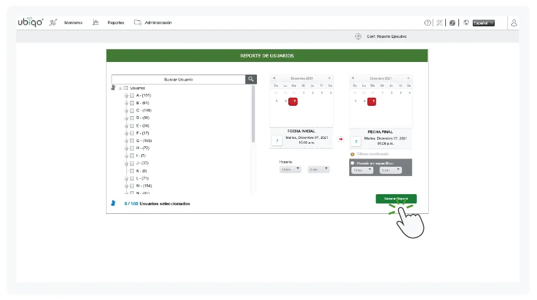
Task: Expand the M - (154) tree group
Action: pos(126,186)
